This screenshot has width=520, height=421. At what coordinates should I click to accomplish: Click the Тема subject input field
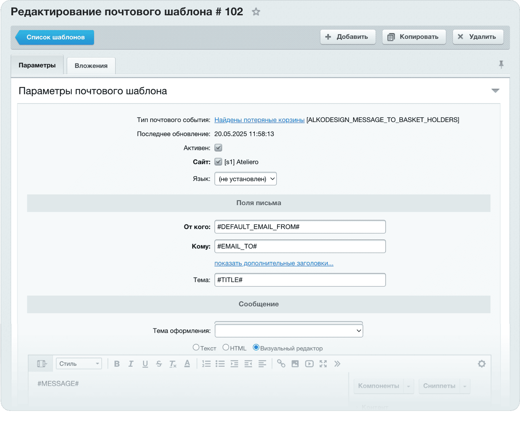[x=300, y=280]
